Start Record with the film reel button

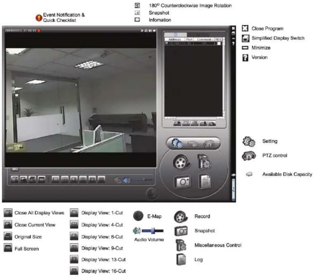(182, 162)
